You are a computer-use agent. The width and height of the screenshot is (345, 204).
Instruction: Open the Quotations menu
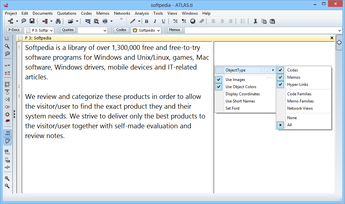pyautogui.click(x=67, y=13)
